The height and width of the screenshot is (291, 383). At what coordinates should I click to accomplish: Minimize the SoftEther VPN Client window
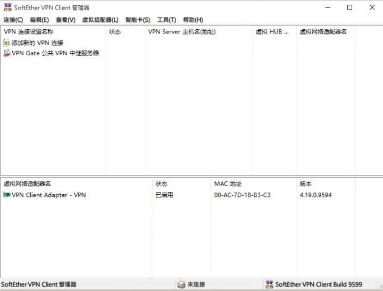pyautogui.click(x=328, y=7)
